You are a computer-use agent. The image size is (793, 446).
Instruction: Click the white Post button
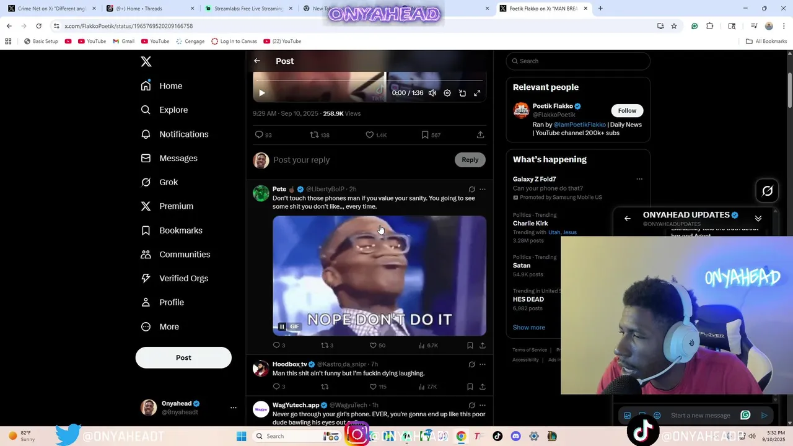pos(183,357)
